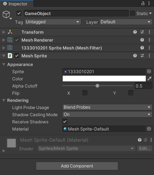Click the Transform axes icon
Image resolution: width=154 pixels, height=175 pixels.
(x=10, y=32)
